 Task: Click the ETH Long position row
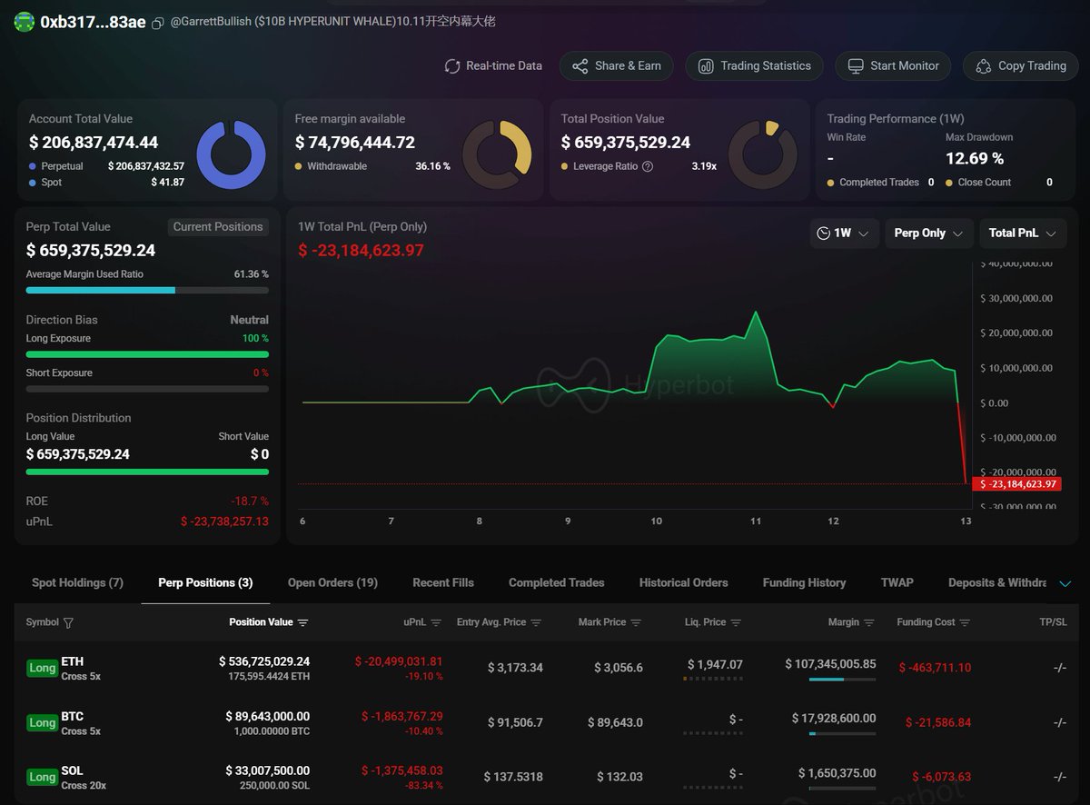(x=545, y=668)
